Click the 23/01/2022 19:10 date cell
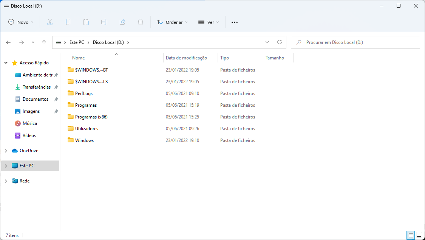425x240 pixels. click(182, 140)
